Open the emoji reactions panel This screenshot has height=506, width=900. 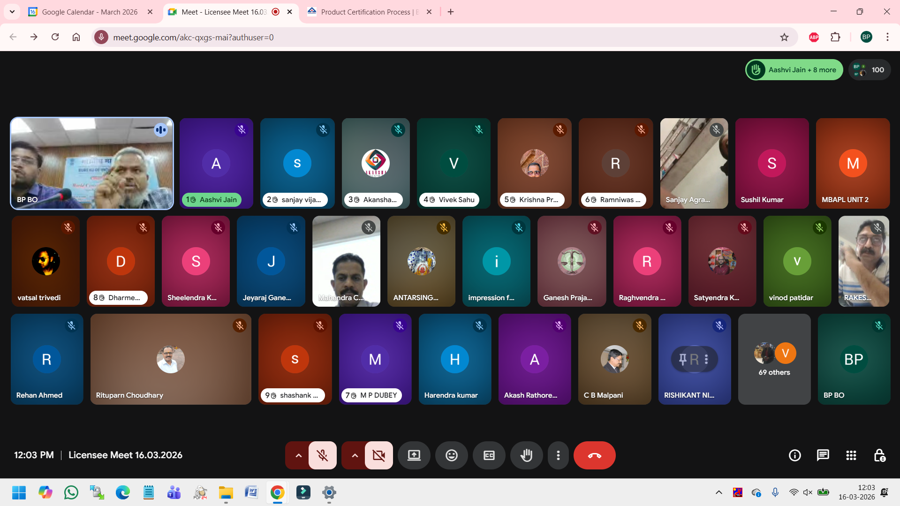[451, 455]
